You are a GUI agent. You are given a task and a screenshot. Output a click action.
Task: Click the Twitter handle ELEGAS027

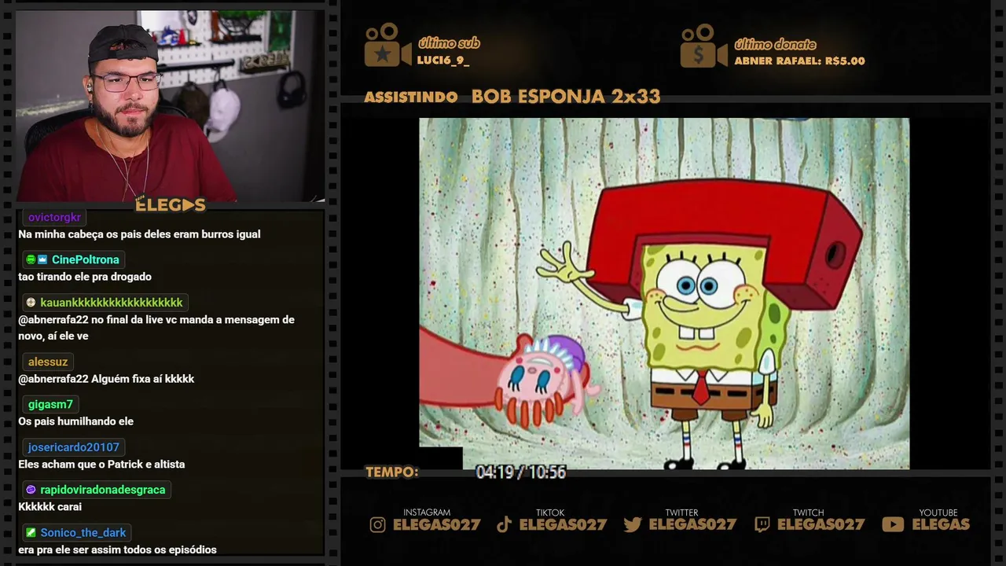(692, 524)
